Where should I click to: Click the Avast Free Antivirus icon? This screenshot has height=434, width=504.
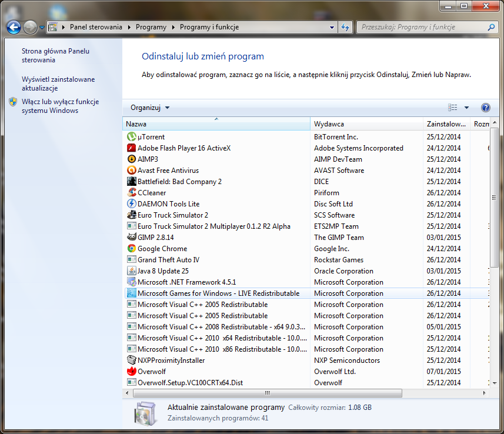pyautogui.click(x=132, y=170)
